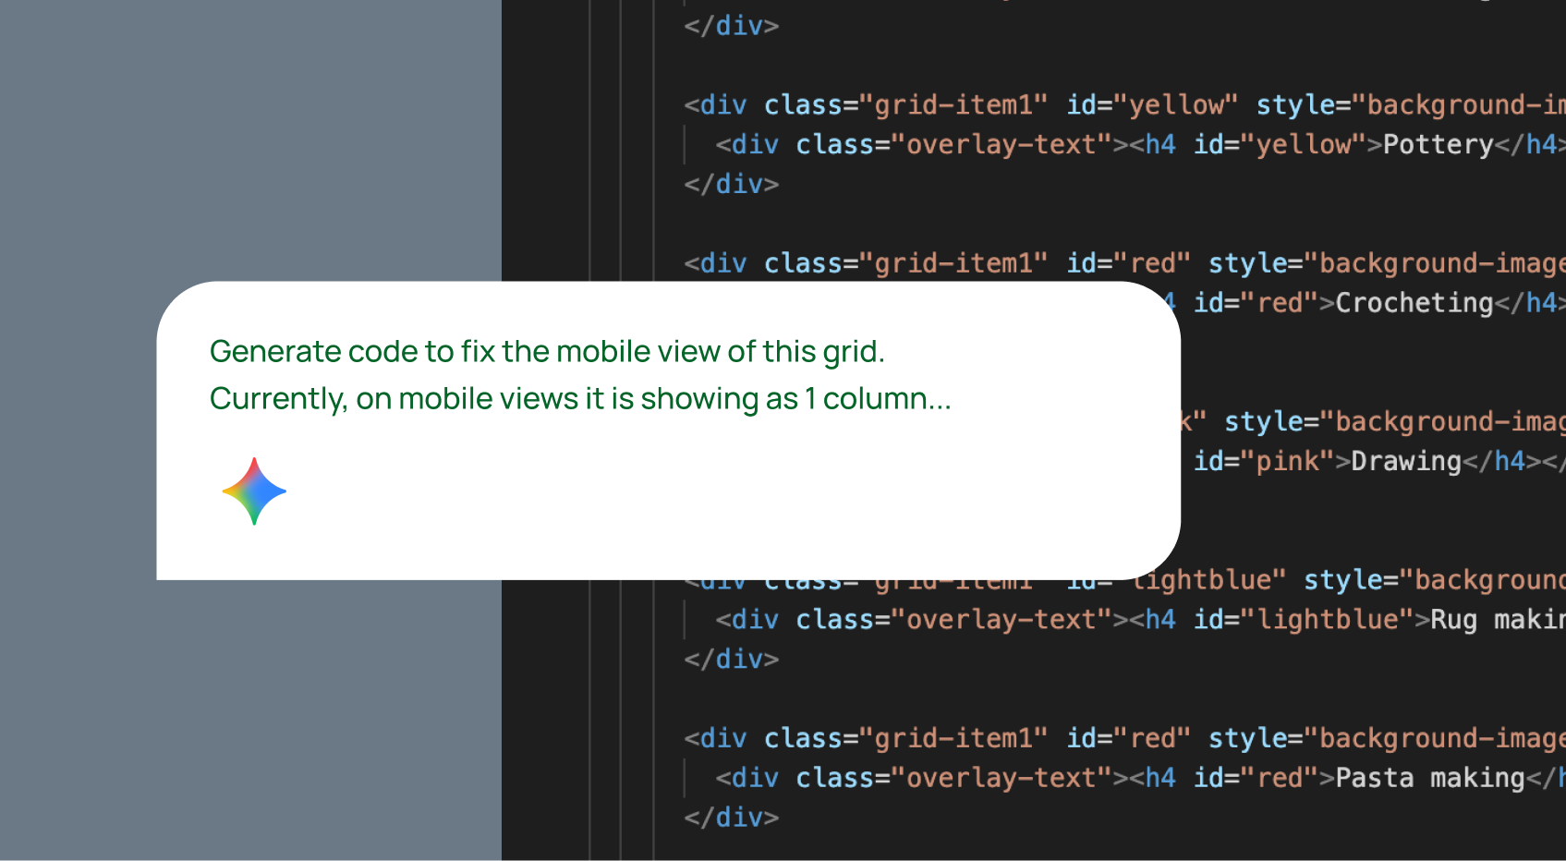Viewport: 1566px width, 861px height.
Task: Click the 'Pasta making' heading text
Action: 1429,778
